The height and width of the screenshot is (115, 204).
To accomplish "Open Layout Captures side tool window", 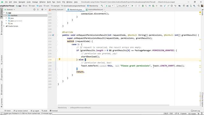I will click(1, 74).
